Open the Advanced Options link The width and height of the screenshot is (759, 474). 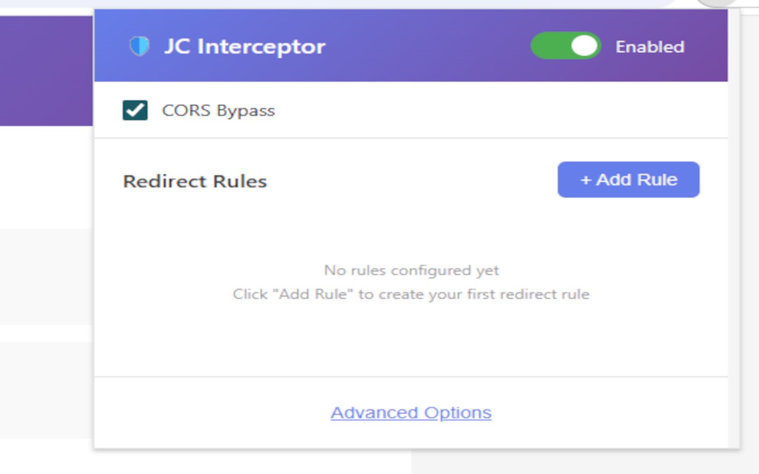(411, 412)
